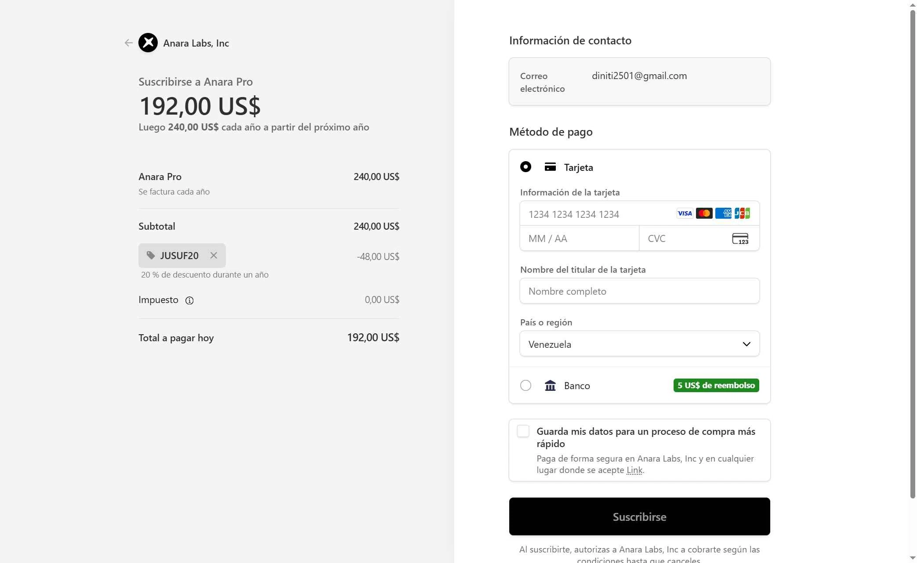Click the Mastercard brand icon
The width and height of the screenshot is (917, 563).
point(704,213)
